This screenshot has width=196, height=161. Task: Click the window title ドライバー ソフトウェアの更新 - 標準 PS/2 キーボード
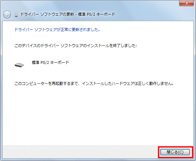(68, 14)
